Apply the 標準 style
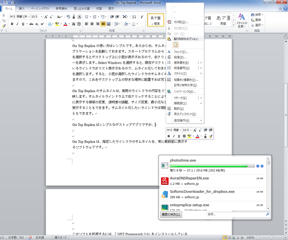Viewport: 288px width, 240px height. (155, 20)
